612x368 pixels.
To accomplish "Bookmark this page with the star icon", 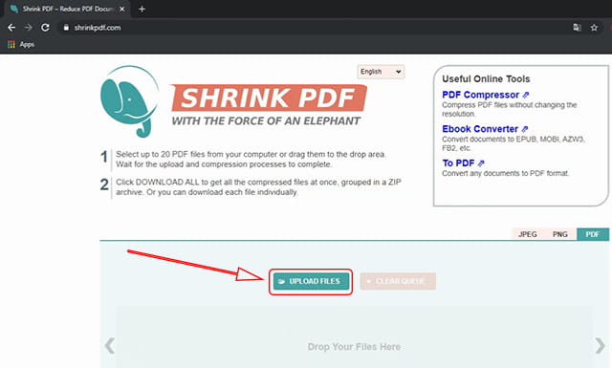I will pyautogui.click(x=594, y=28).
